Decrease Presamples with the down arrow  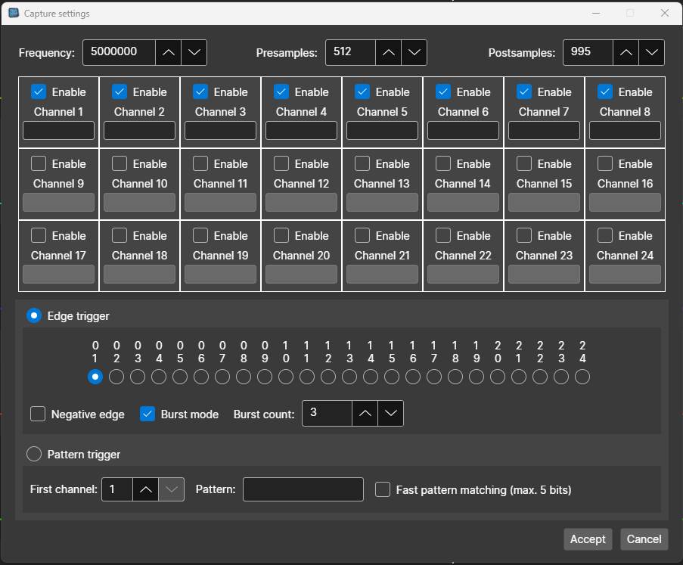[414, 53]
